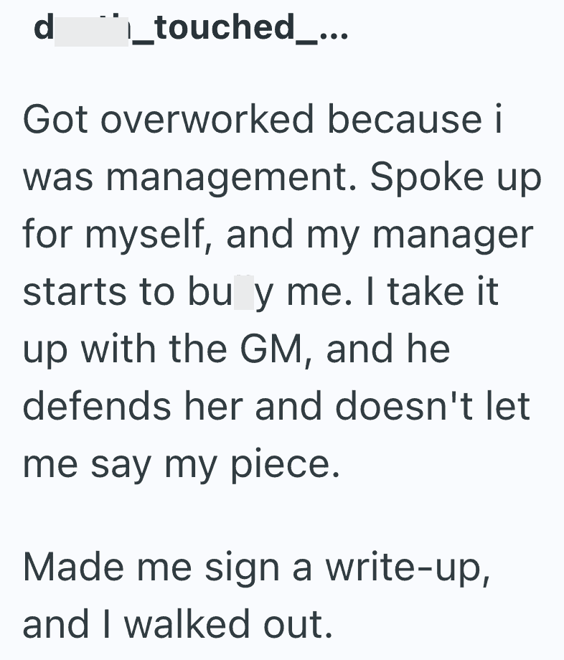Click the phrase "me say my piece."

[179, 463]
